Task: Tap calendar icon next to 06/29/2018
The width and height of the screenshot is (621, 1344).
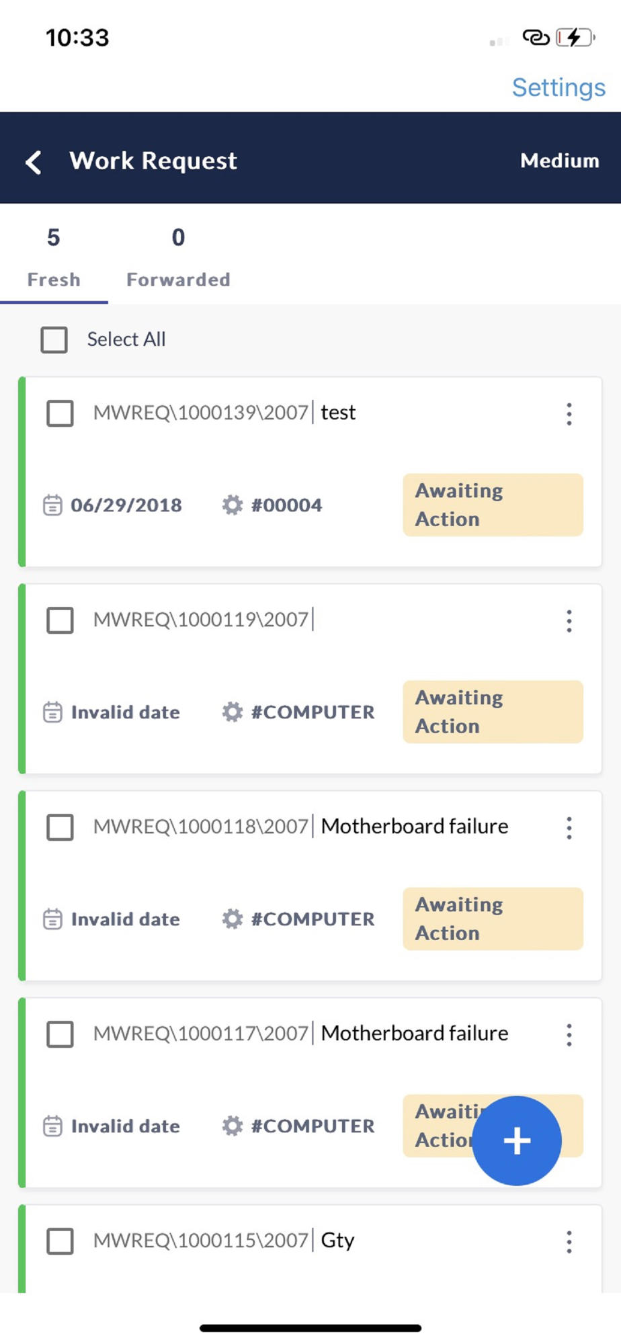Action: point(52,505)
